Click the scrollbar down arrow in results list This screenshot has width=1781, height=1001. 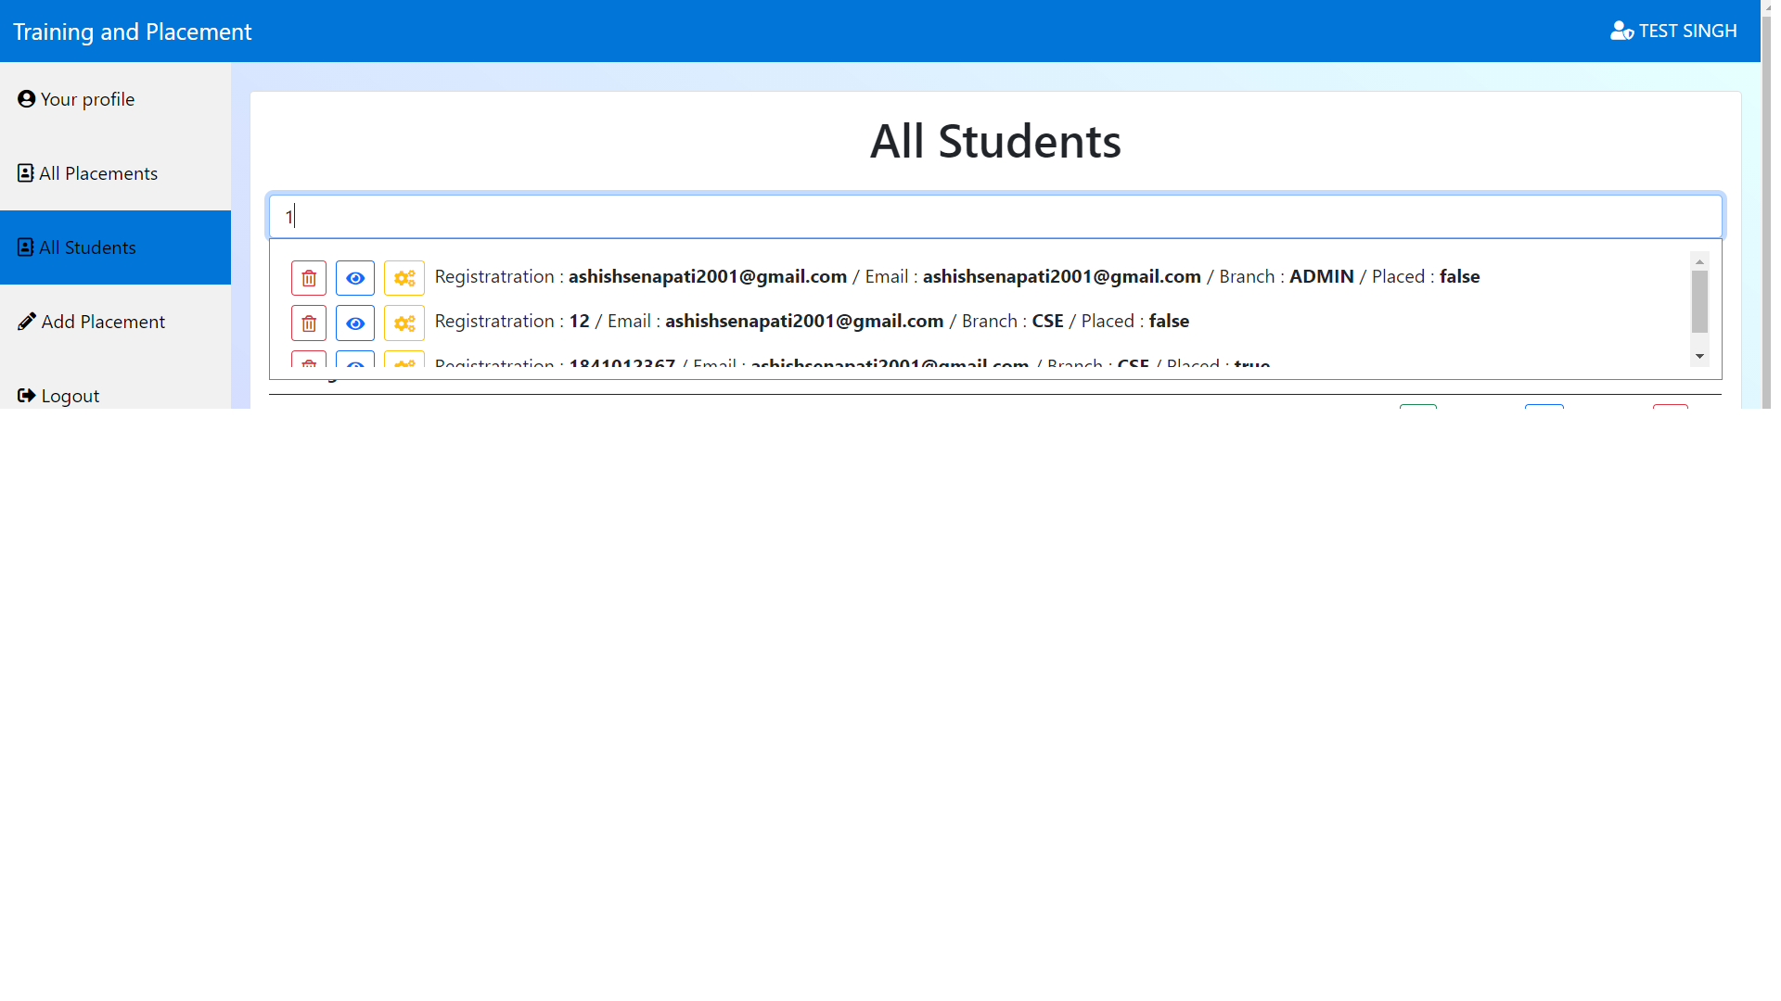pos(1699,356)
